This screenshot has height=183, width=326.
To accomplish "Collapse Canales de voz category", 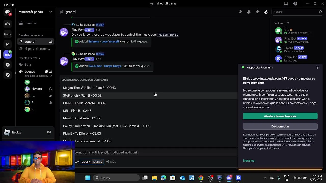I will (29, 58).
